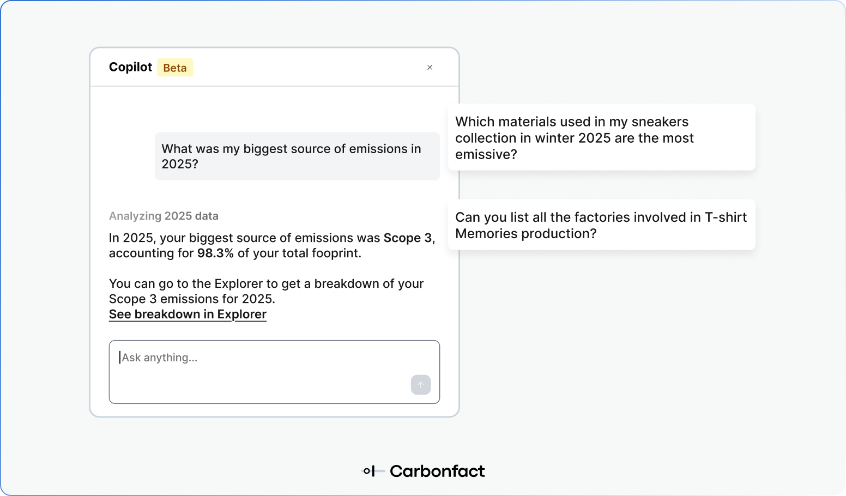This screenshot has height=496, width=846.
Task: Focus the 'Ask anything...' input field
Action: (x=274, y=372)
